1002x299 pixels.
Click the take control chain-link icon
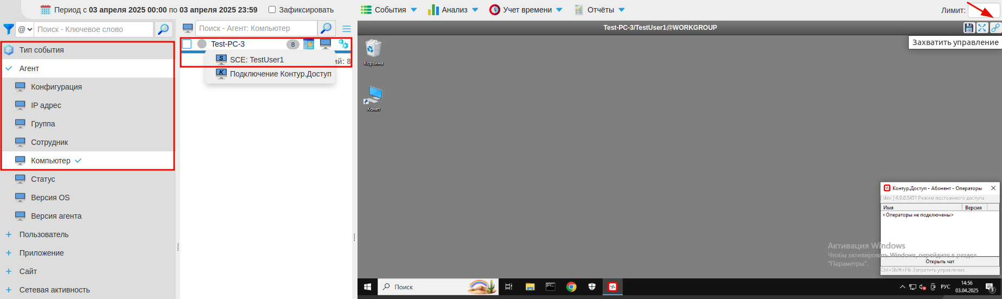pyautogui.click(x=995, y=28)
